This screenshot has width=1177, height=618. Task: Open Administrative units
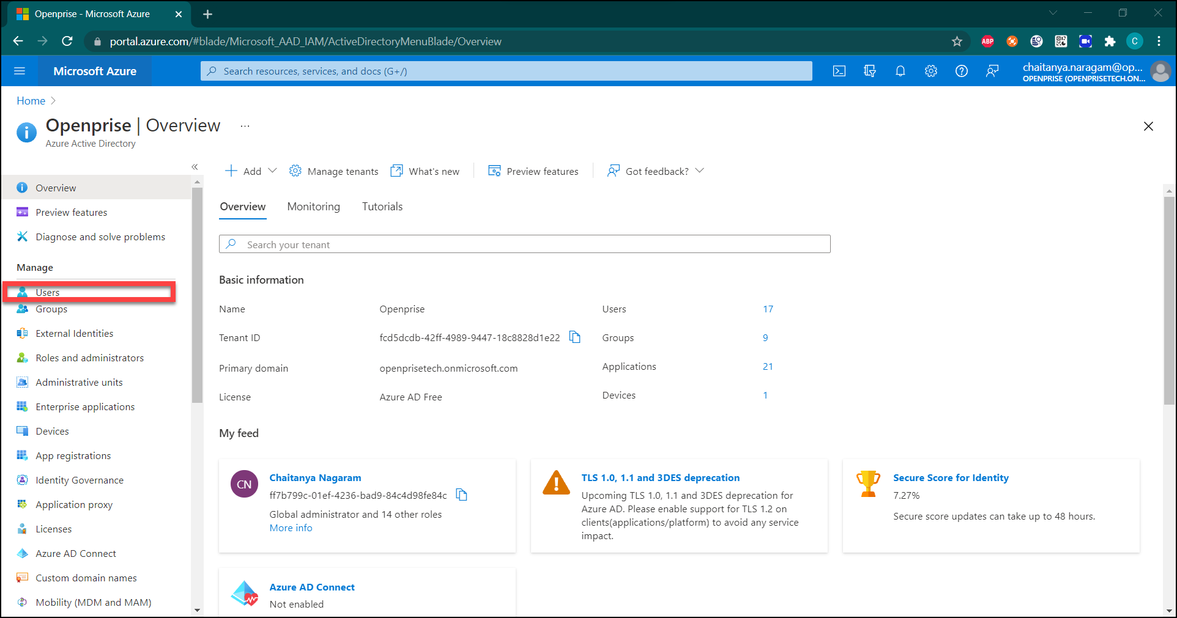click(97, 382)
